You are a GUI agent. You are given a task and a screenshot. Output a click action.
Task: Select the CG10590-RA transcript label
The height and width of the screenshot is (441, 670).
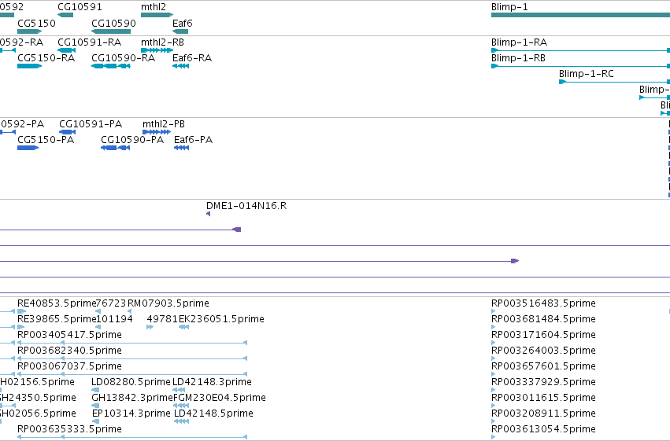coord(123,58)
